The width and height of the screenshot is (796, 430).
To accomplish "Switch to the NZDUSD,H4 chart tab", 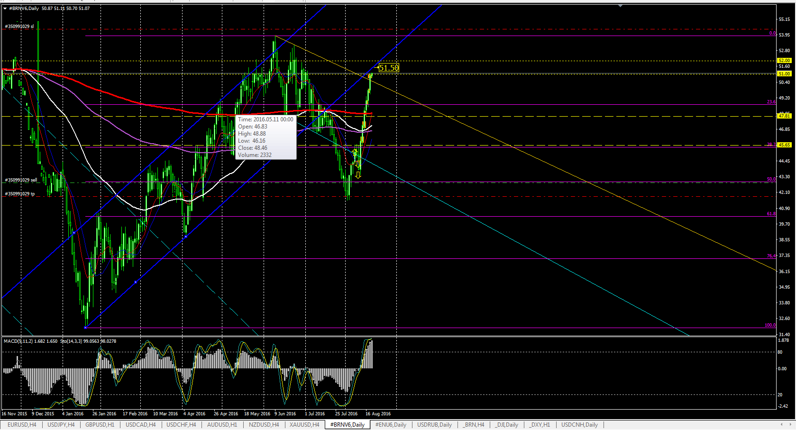I will pyautogui.click(x=264, y=425).
